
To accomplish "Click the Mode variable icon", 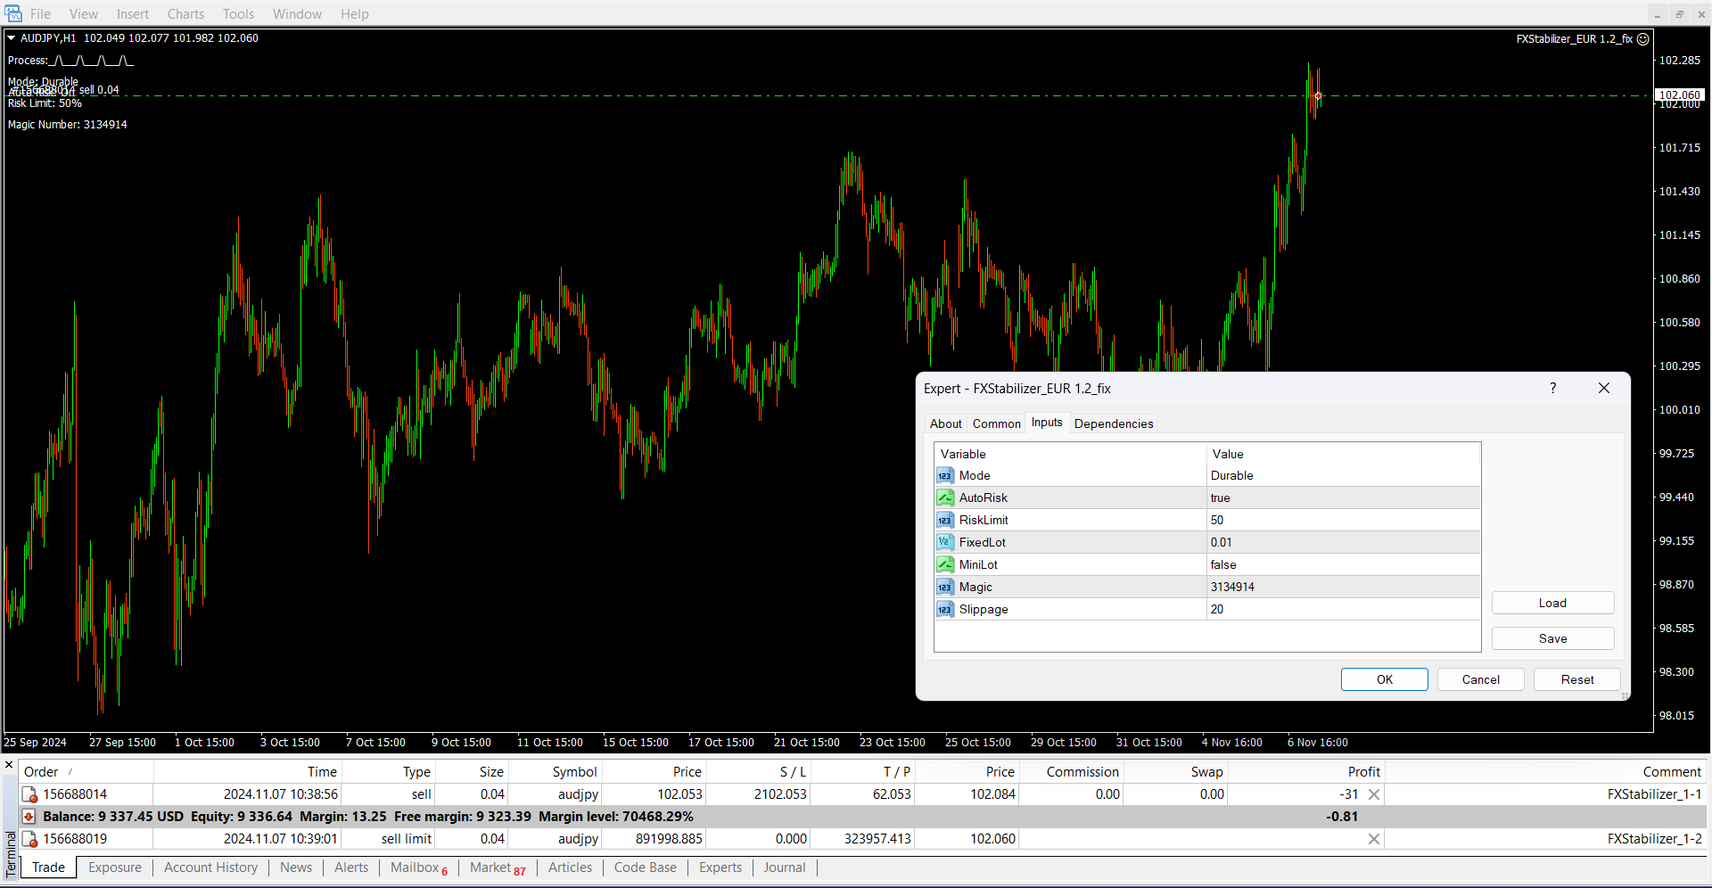I will click(945, 476).
